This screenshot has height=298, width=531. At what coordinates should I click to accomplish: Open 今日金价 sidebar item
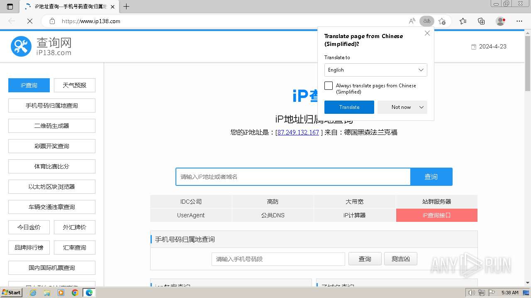(29, 227)
